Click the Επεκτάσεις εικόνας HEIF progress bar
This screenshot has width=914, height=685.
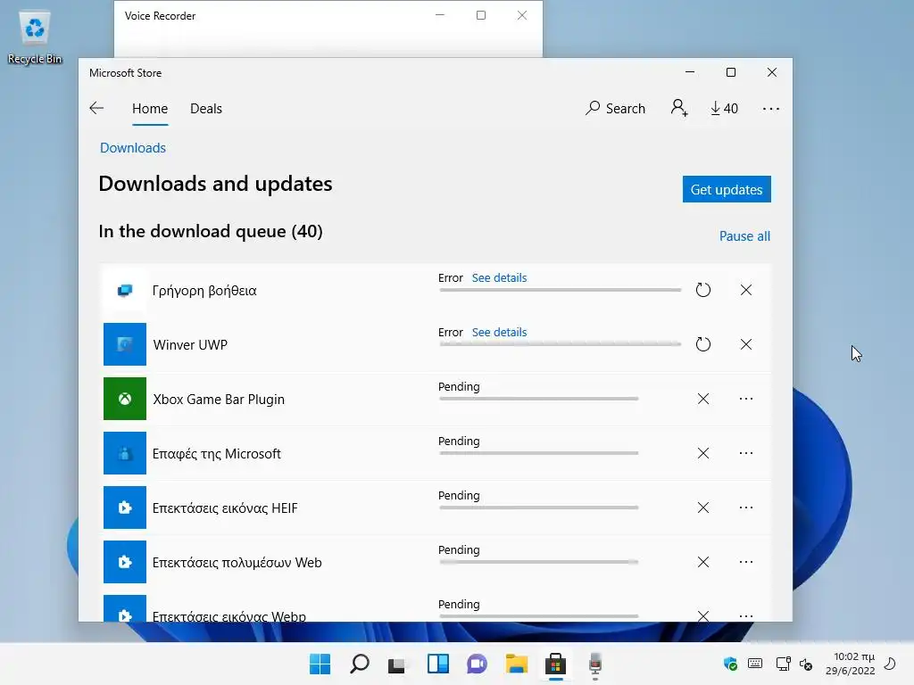point(538,508)
